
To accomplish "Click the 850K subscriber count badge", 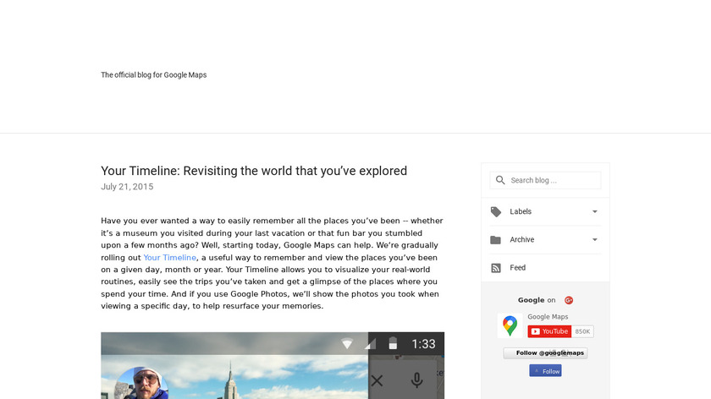I will coord(583,331).
